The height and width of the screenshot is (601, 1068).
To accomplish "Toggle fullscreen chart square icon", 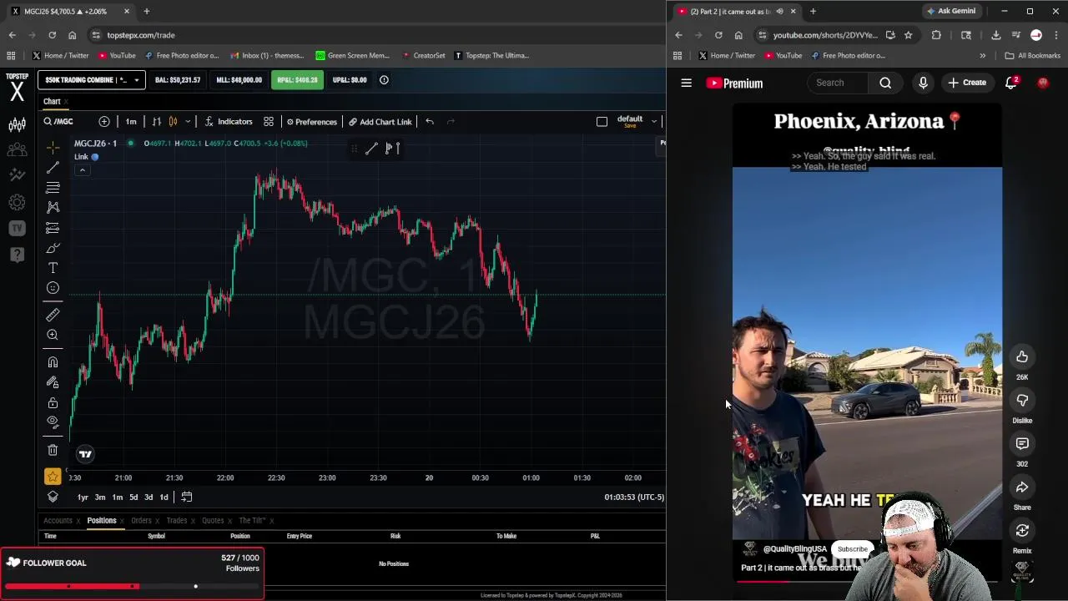I will coord(602,122).
